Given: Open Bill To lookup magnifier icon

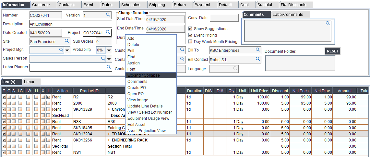Looking at the screenshot, I should click(x=258, y=50).
